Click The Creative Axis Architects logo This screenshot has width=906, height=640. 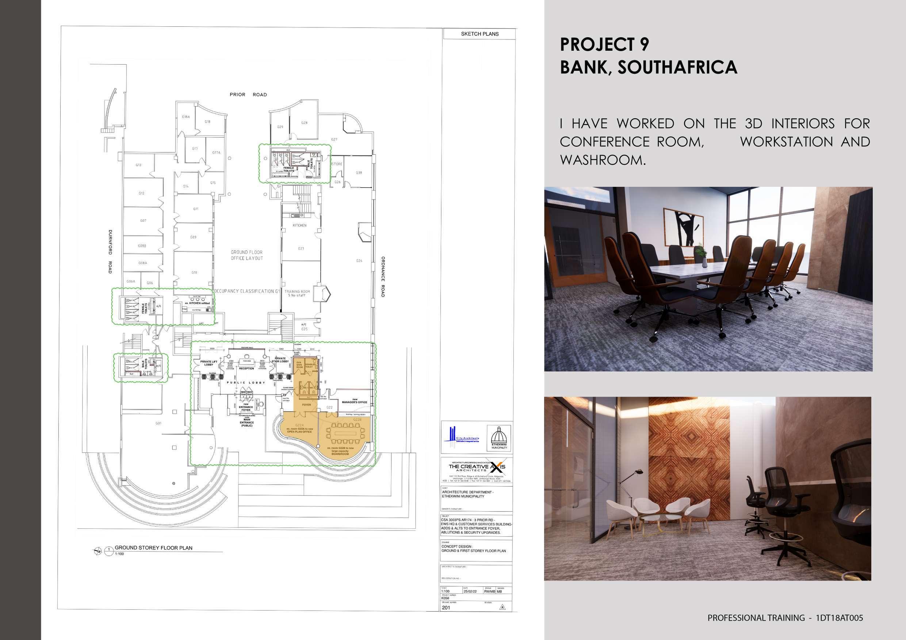click(x=477, y=467)
